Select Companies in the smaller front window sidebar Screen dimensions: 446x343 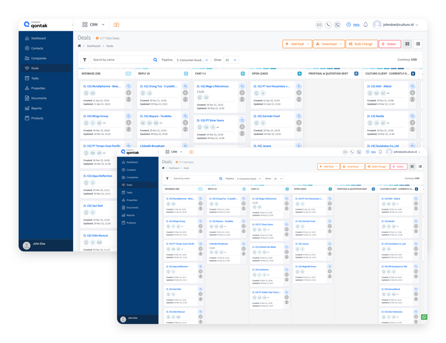click(x=132, y=177)
